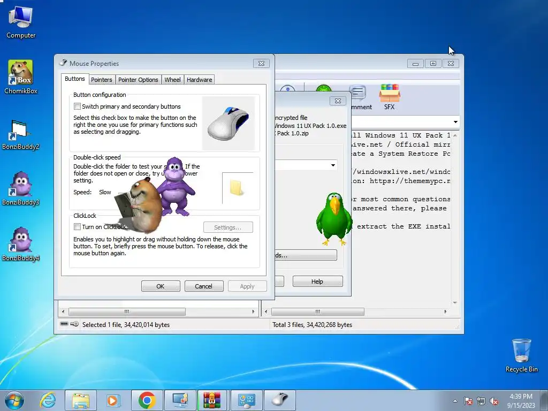Click Cancel in Mouse Properties
This screenshot has height=411, width=548.
tap(204, 286)
